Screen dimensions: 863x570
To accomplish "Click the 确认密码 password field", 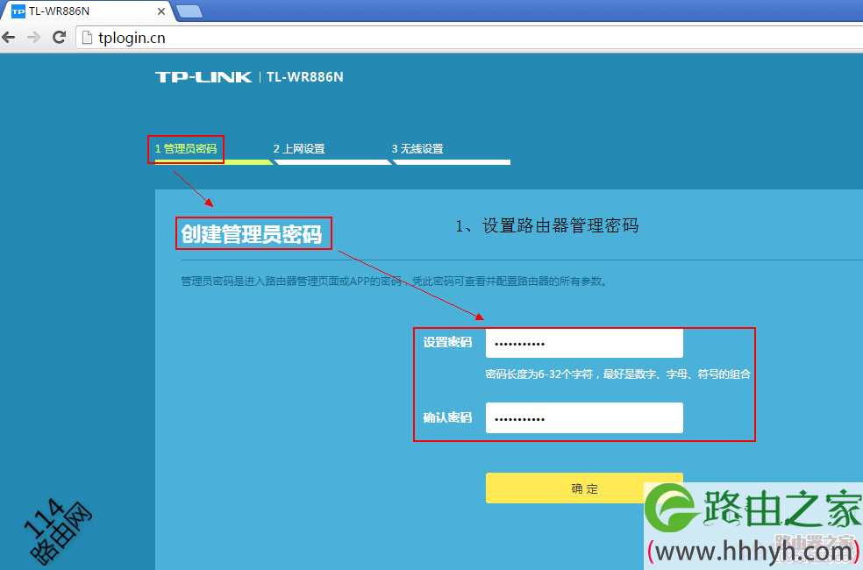I will coord(584,418).
